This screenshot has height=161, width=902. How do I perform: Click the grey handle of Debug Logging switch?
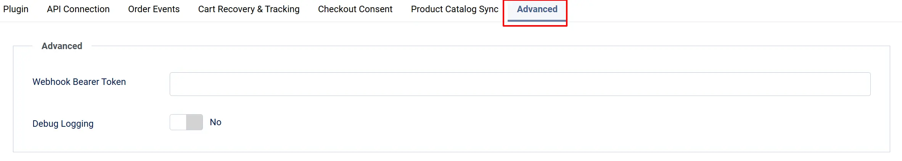pos(195,122)
